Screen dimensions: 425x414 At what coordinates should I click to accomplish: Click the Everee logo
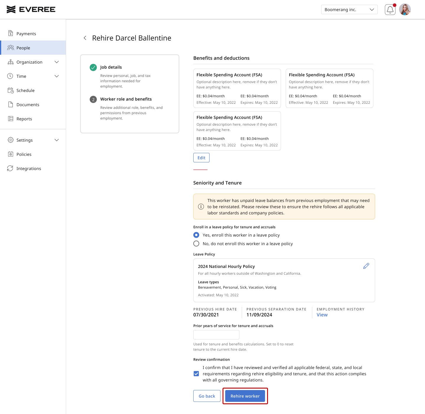pyautogui.click(x=31, y=9)
